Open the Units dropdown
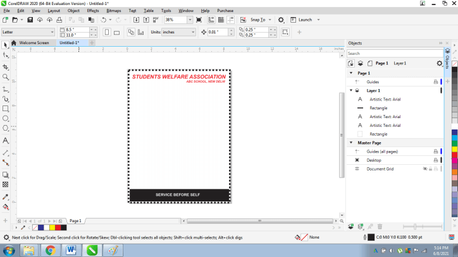The height and width of the screenshot is (257, 458). [x=192, y=32]
